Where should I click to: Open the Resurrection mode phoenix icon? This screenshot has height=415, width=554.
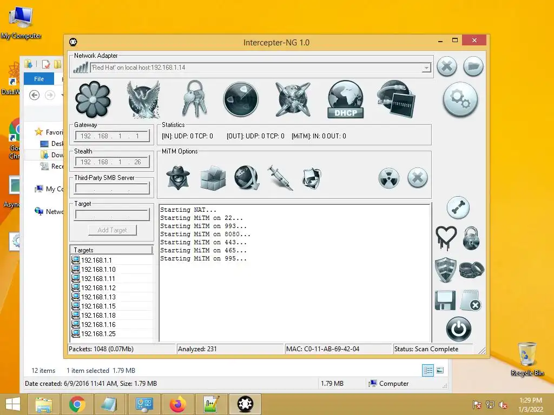tap(143, 99)
